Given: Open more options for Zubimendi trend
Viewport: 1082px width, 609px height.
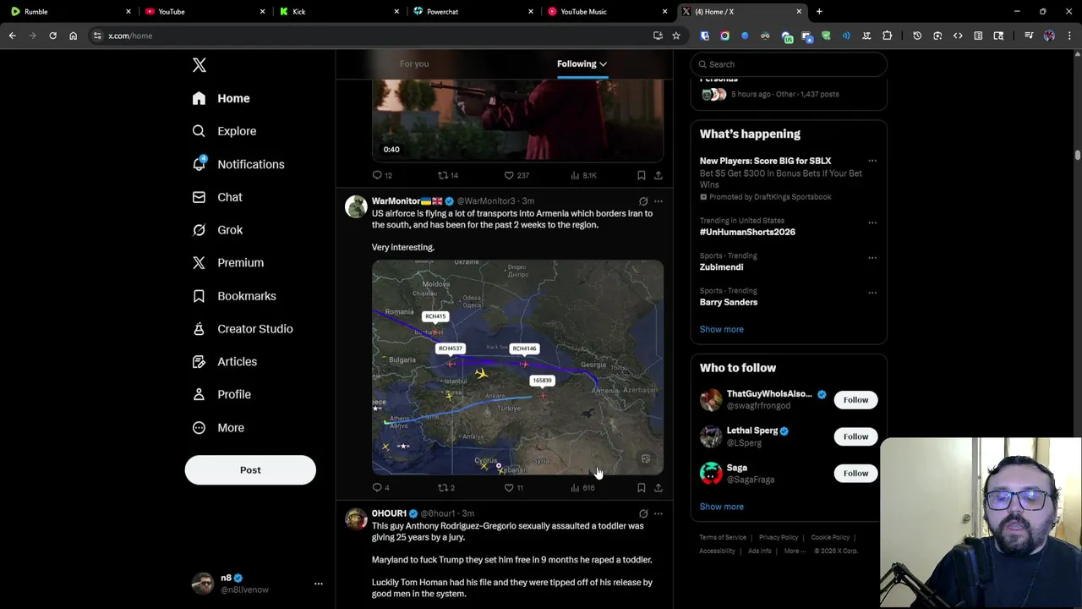Looking at the screenshot, I should click(872, 258).
